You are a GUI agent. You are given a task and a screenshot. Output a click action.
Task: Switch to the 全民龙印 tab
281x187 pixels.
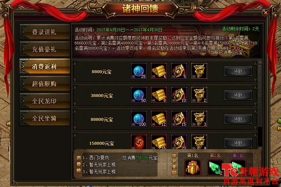(x=45, y=101)
